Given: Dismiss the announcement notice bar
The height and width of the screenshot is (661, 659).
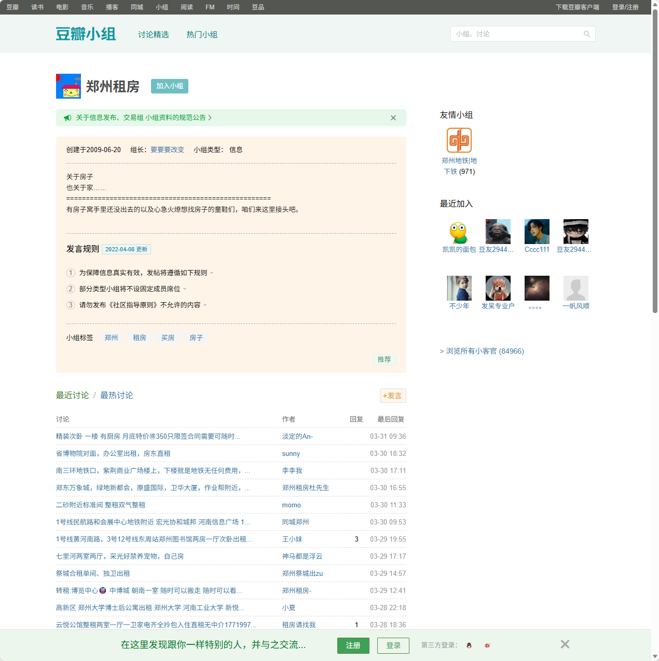Looking at the screenshot, I should point(393,118).
